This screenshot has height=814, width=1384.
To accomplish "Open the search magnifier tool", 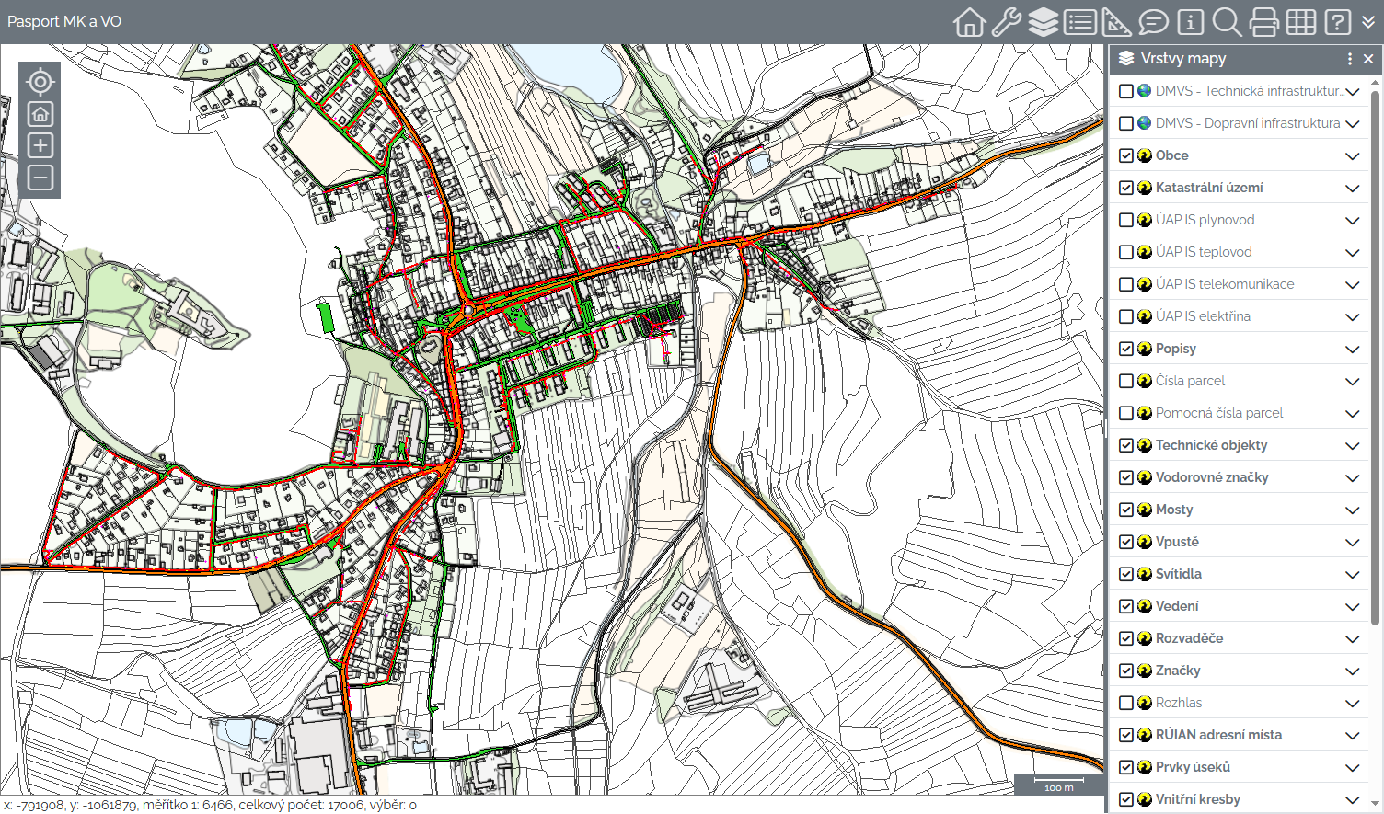I will coord(1227,22).
